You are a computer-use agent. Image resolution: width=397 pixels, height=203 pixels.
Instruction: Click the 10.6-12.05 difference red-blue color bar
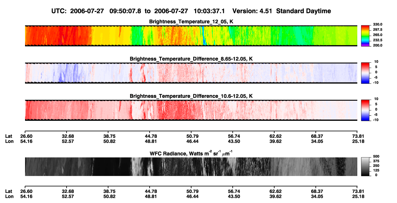pos(366,110)
